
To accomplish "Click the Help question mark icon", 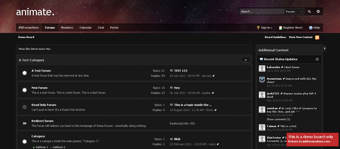I will click(x=311, y=28).
